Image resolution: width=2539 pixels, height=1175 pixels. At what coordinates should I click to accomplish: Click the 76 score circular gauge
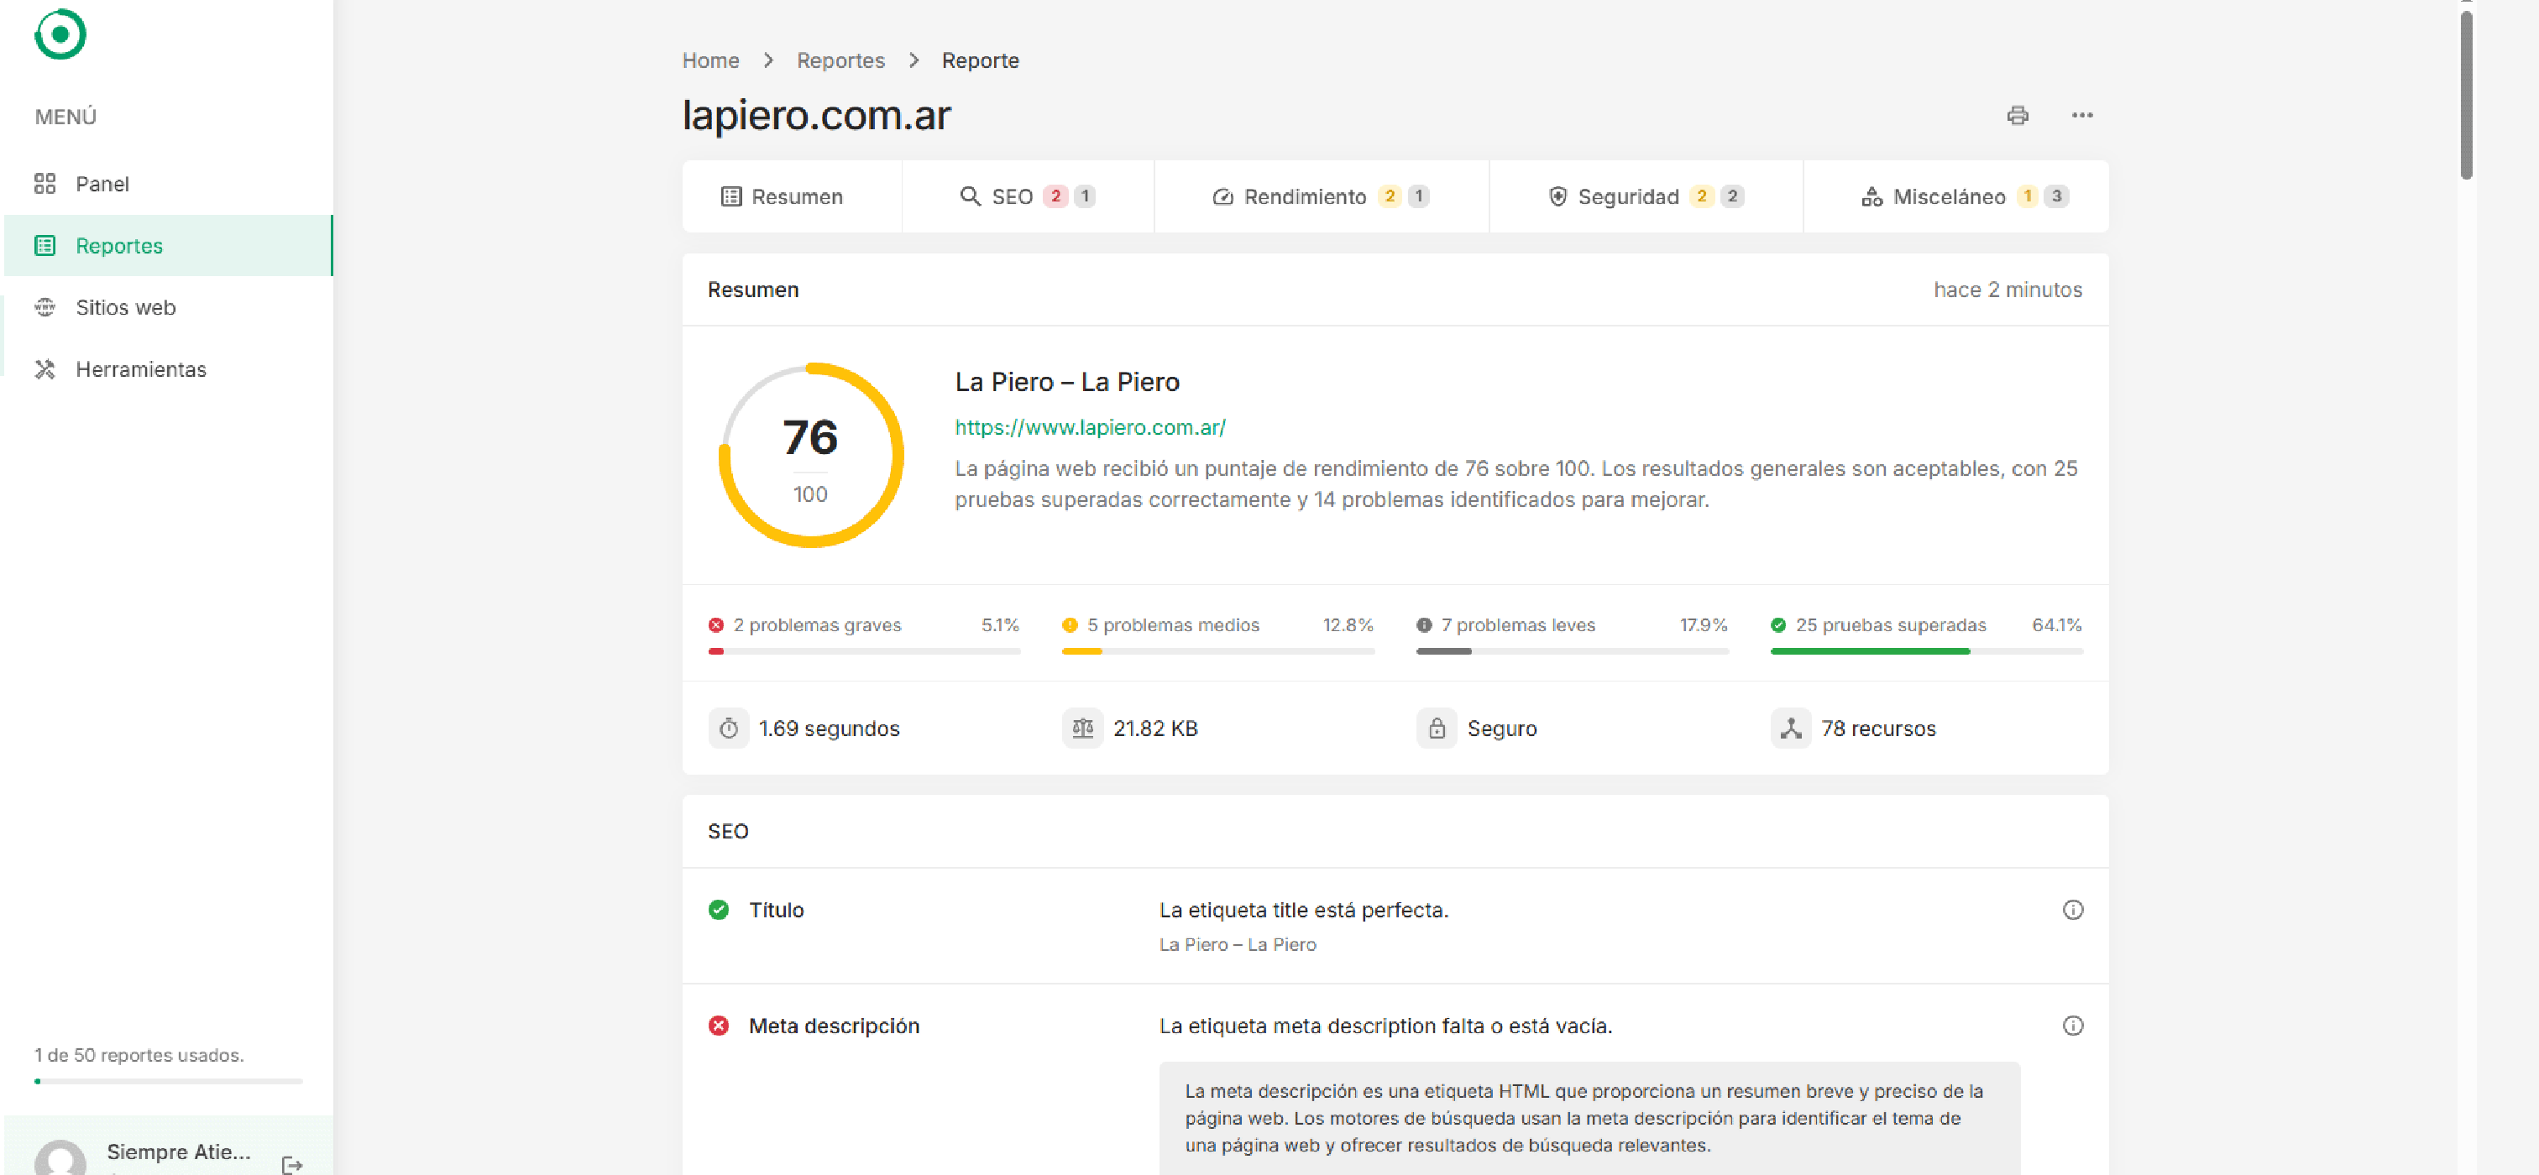click(810, 455)
